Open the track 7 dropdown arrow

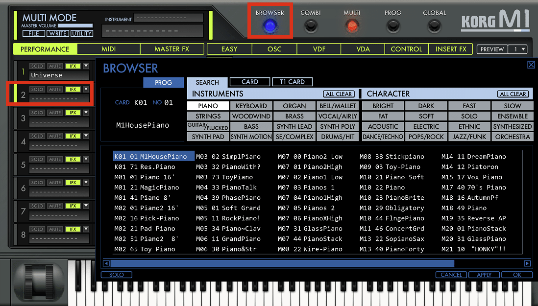point(86,206)
